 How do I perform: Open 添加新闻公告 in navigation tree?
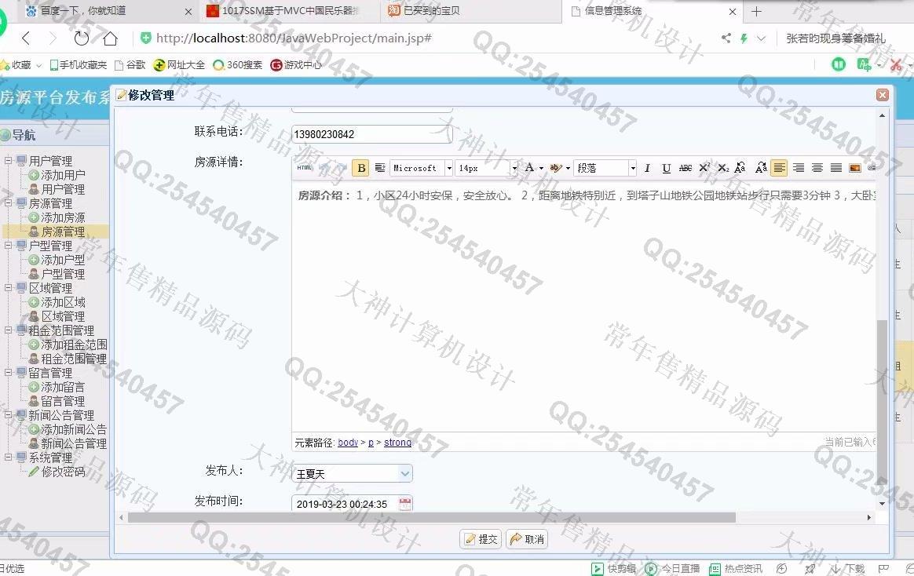tap(74, 429)
